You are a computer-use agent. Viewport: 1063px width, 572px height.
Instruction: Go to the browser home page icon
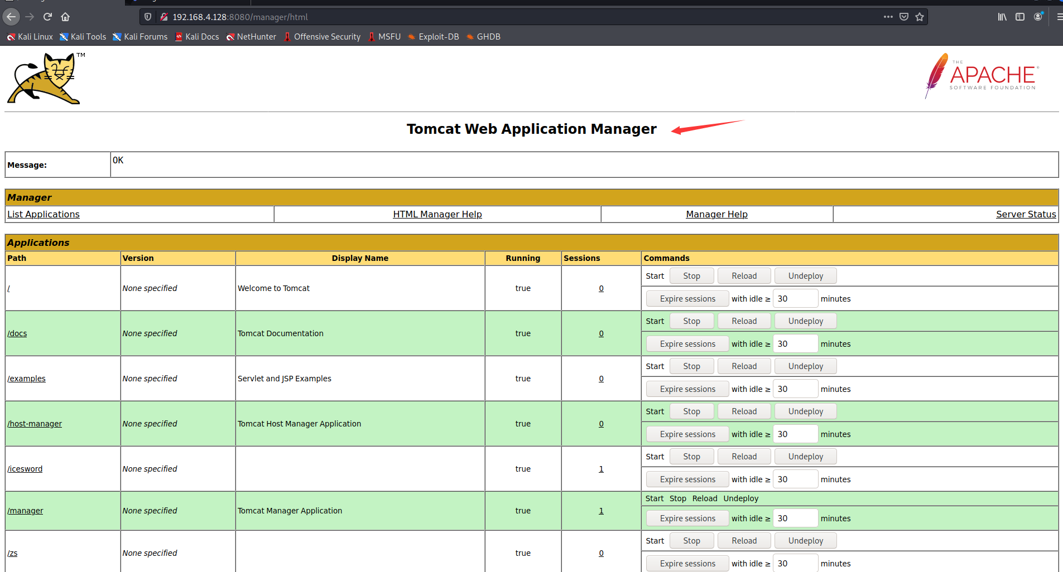[x=65, y=17]
